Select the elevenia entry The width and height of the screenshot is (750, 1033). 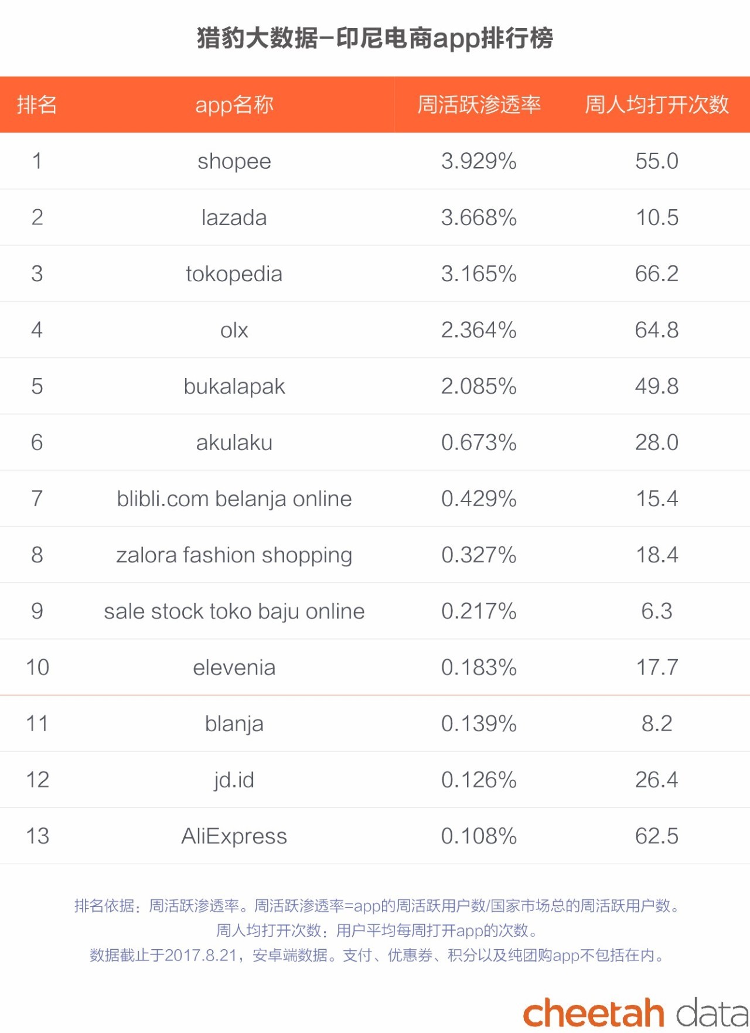[234, 667]
